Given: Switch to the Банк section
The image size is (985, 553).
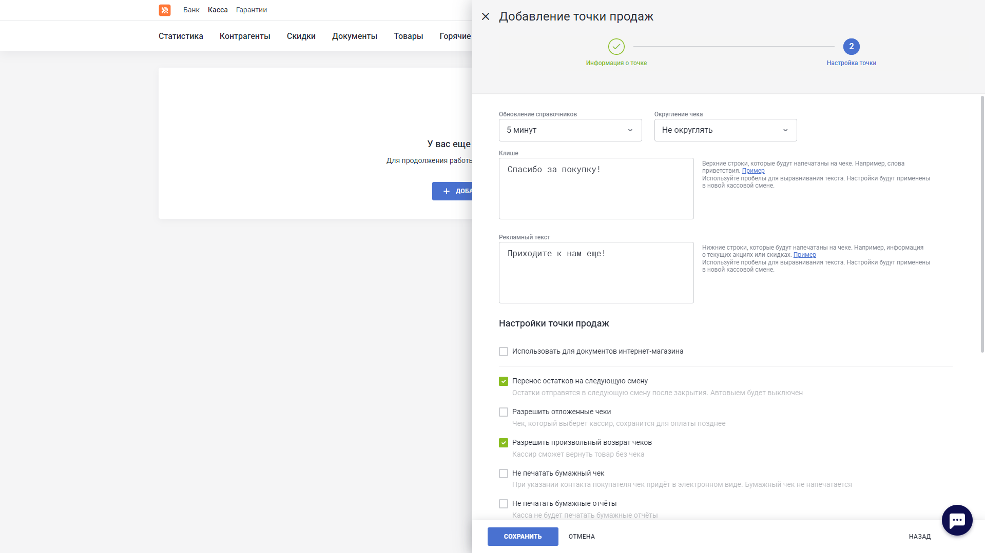Looking at the screenshot, I should 191,10.
